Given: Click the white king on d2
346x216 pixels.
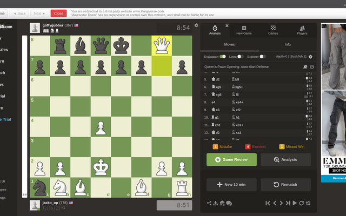Looking at the screenshot, I should (101, 167).
